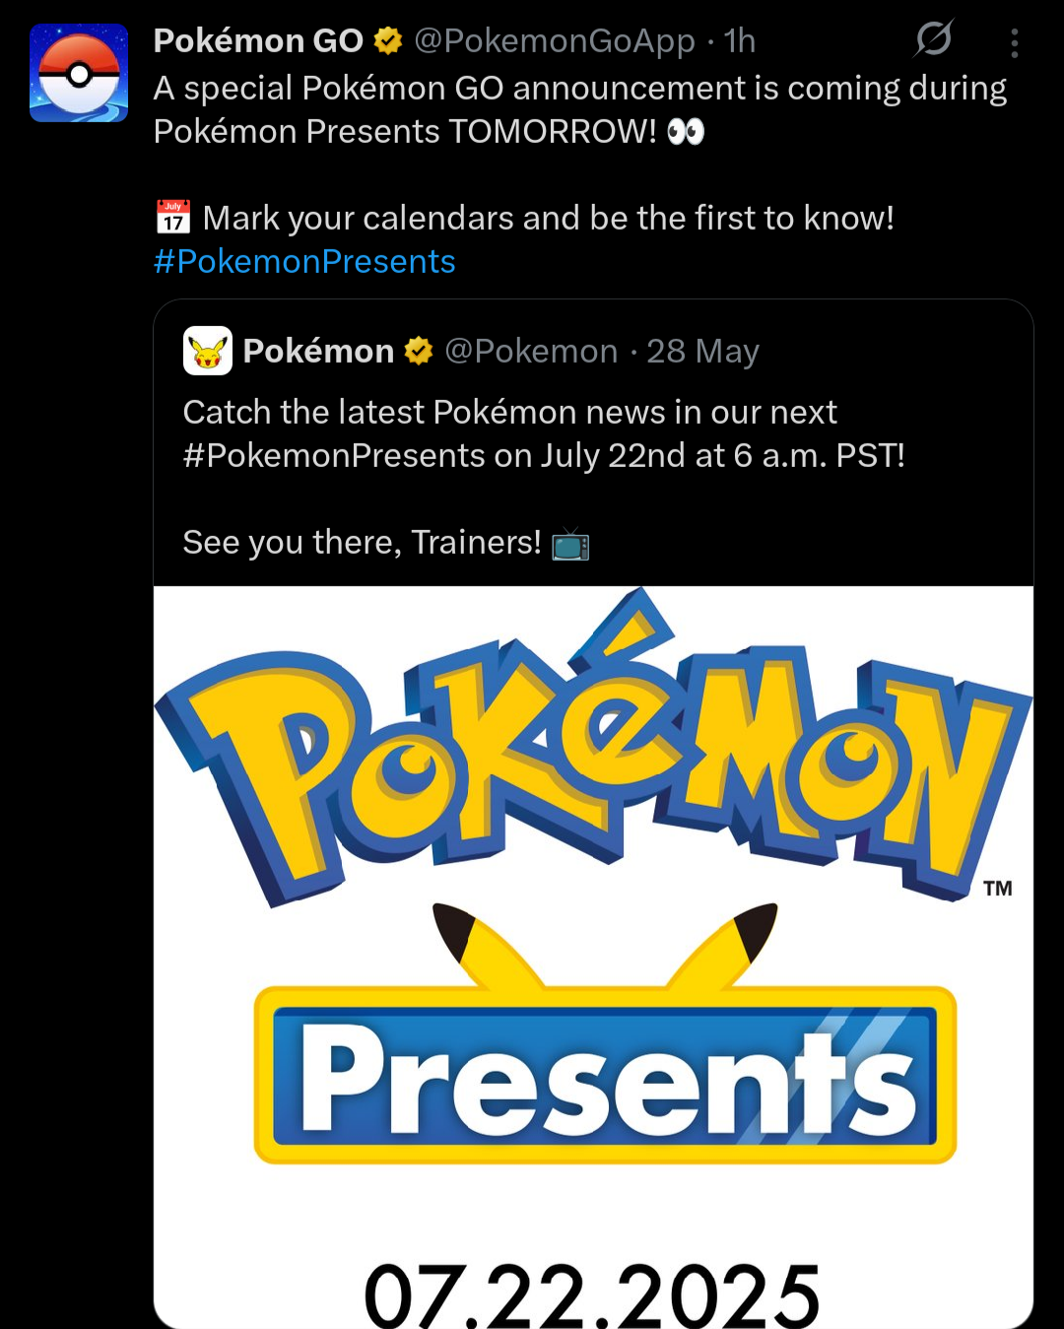This screenshot has height=1329, width=1064.
Task: Tap the Pokémon account's gold verified badge
Action: click(419, 351)
